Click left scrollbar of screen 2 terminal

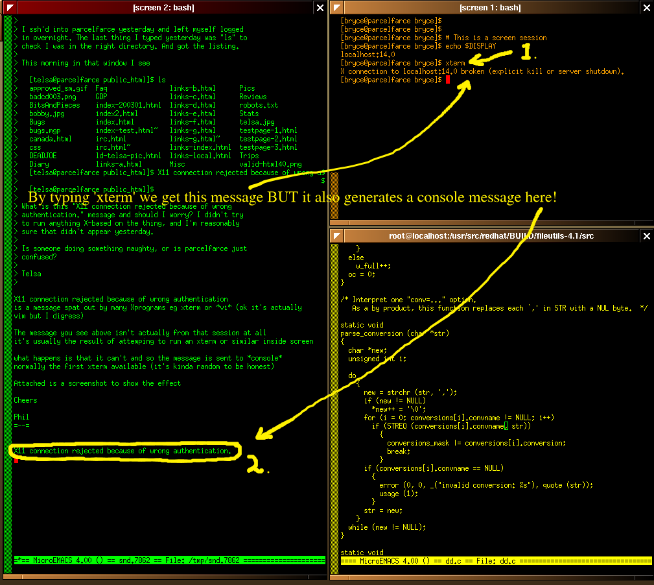point(8,292)
